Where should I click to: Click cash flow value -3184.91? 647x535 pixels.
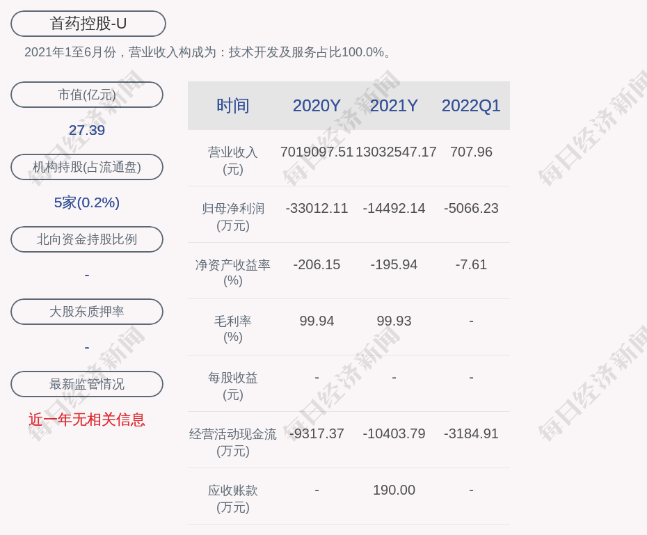[471, 433]
